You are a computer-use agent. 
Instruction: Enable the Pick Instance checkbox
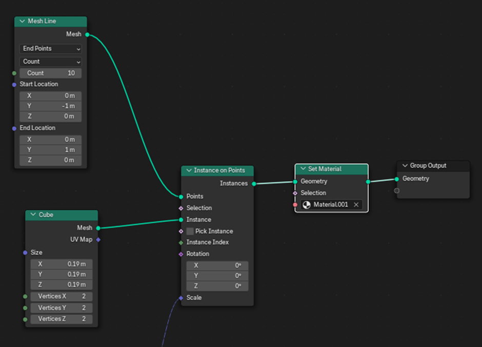[x=190, y=232]
